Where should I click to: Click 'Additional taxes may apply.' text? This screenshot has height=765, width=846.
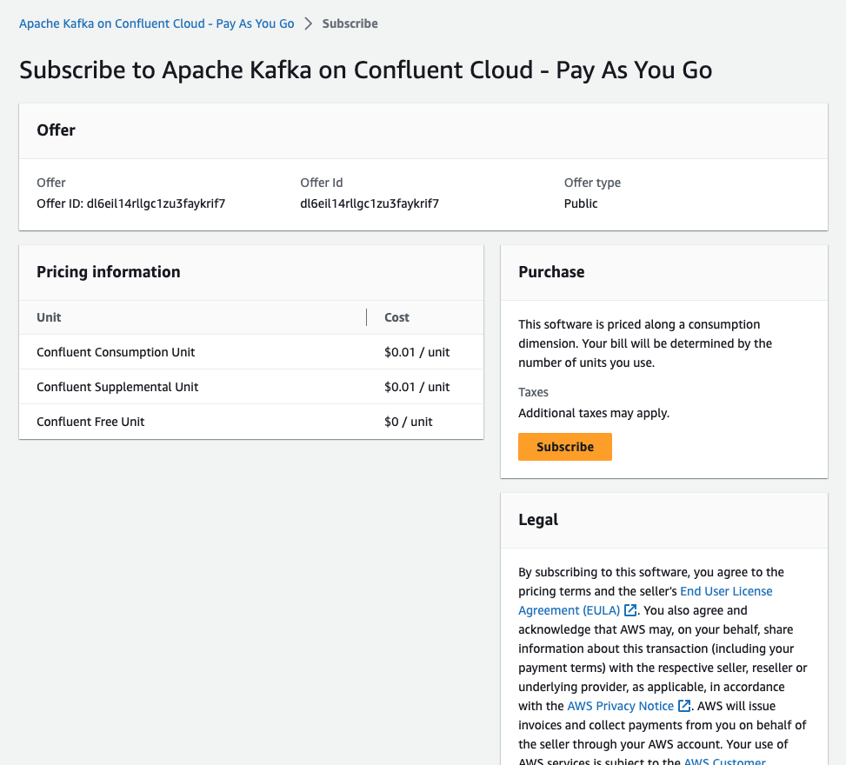(x=594, y=413)
